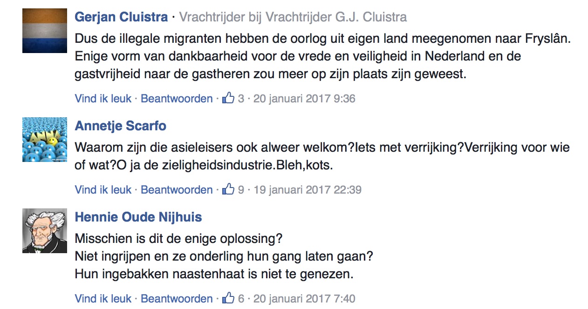Visit Annetje Scarfo's profile name link
588x309 pixels.
point(120,126)
